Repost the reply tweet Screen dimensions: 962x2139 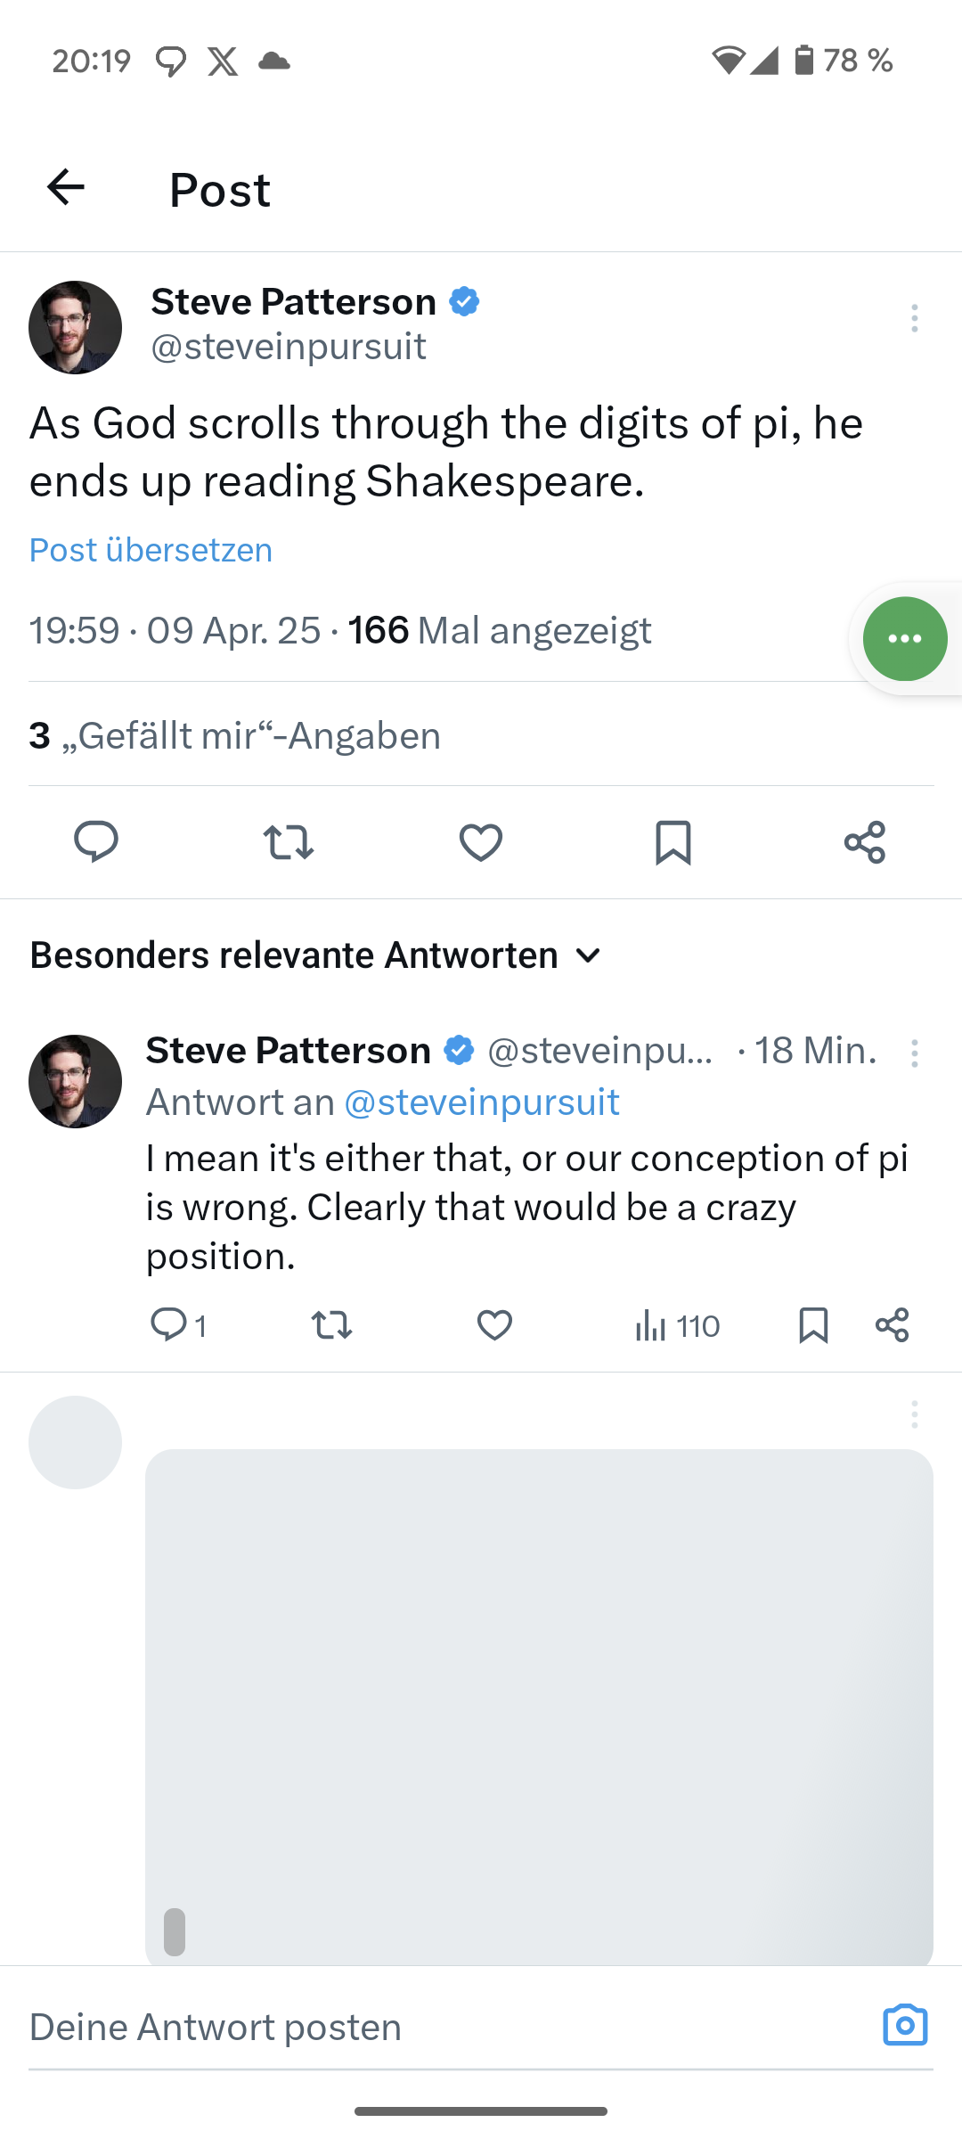331,1325
